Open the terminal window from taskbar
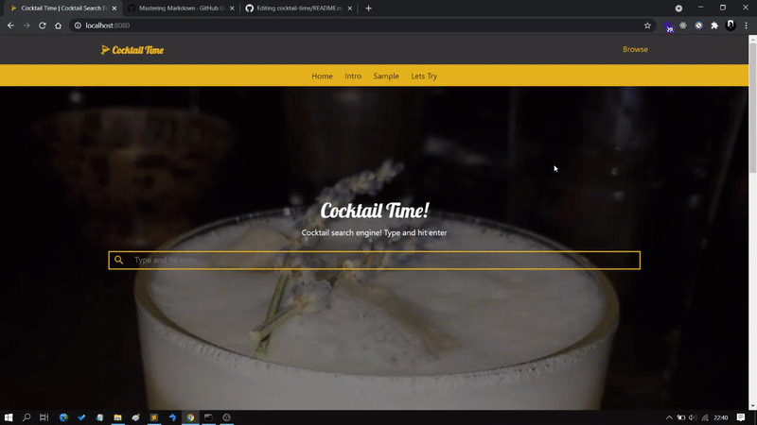 click(208, 417)
